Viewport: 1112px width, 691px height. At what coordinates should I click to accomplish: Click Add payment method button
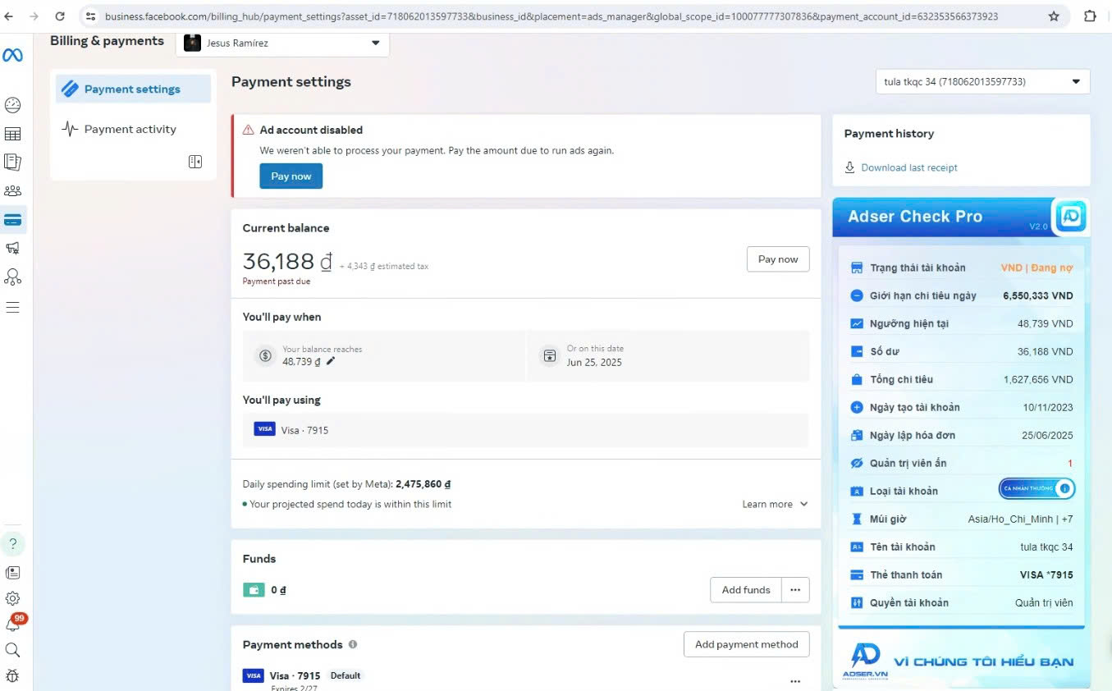coord(747,644)
